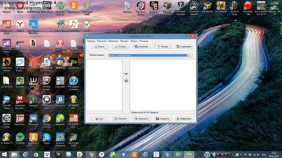Launch Armored Warfare desktop shortcut
The image size is (282, 158).
[x=194, y=8]
